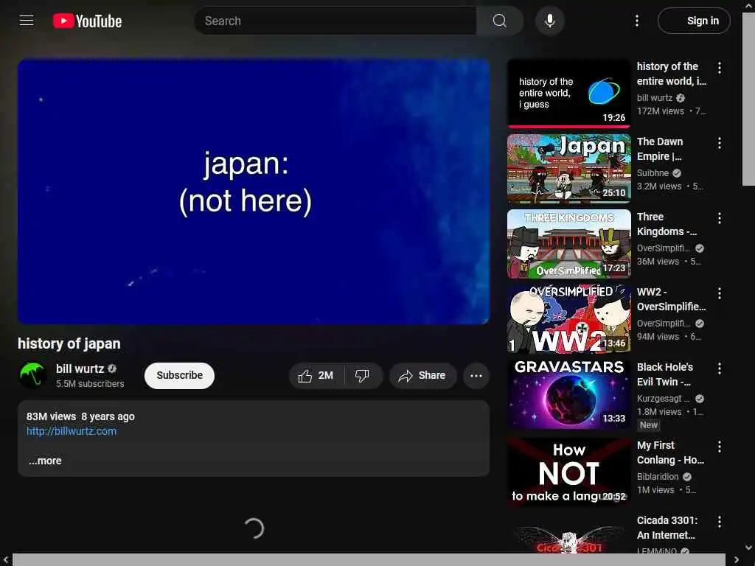The image size is (755, 566).
Task: Open the hamburger guide menu
Action: tap(27, 21)
